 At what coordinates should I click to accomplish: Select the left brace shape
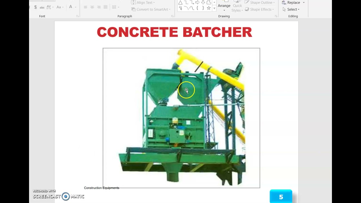[197, 8]
